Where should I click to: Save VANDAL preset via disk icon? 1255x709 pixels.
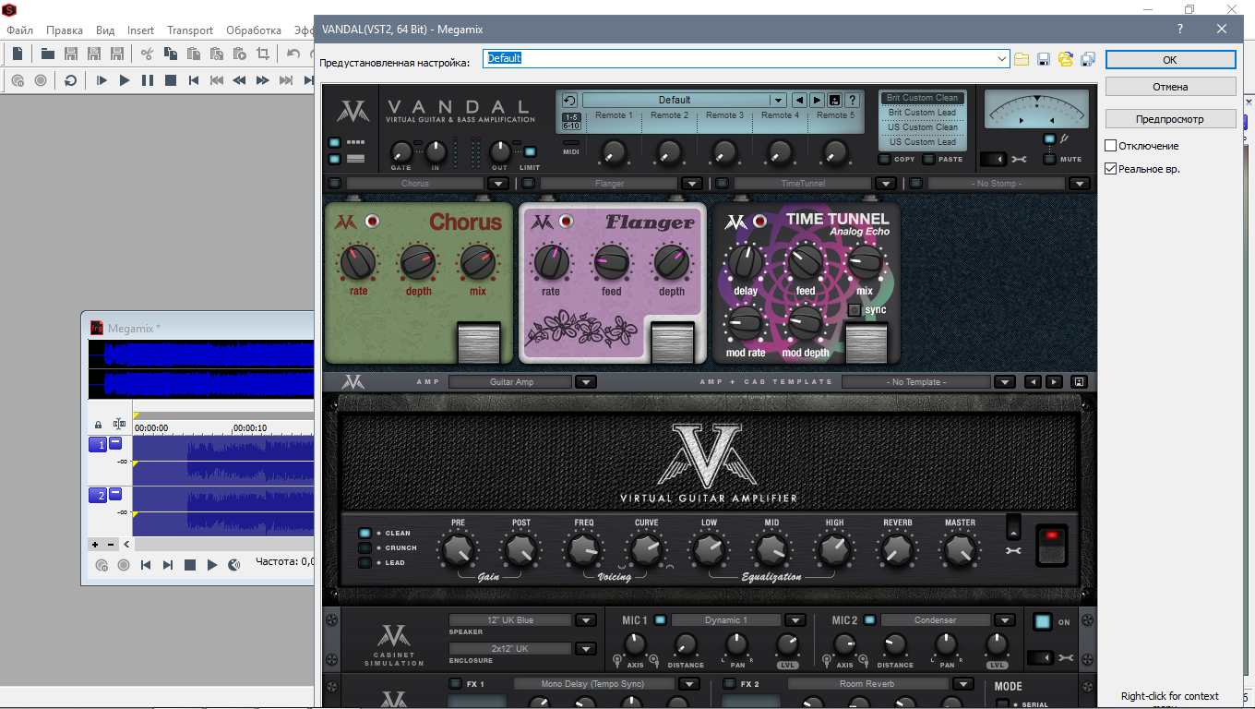[835, 100]
